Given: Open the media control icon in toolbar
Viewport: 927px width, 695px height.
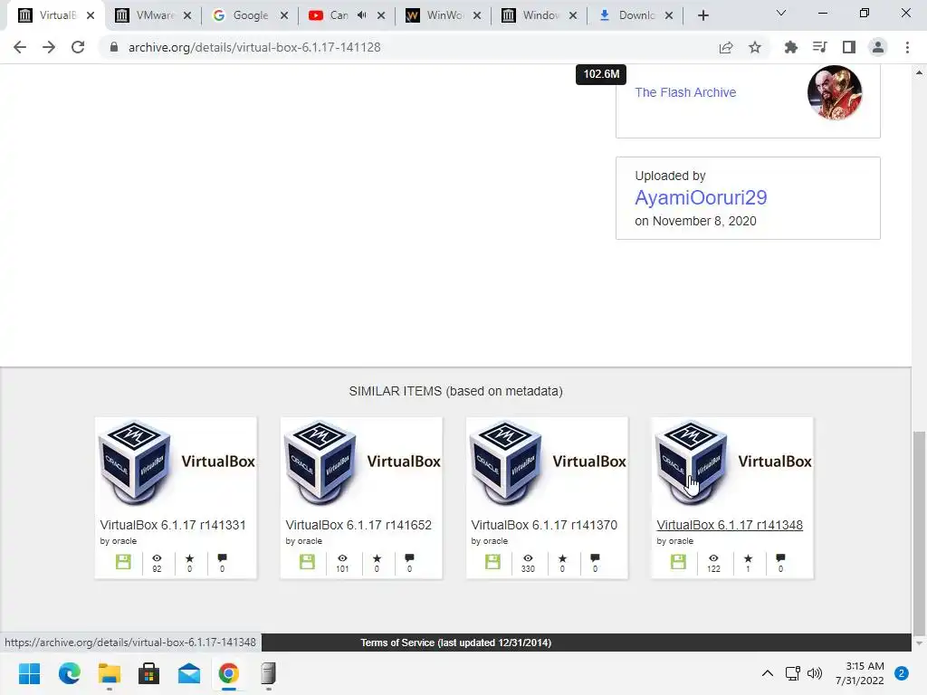Looking at the screenshot, I should [819, 47].
